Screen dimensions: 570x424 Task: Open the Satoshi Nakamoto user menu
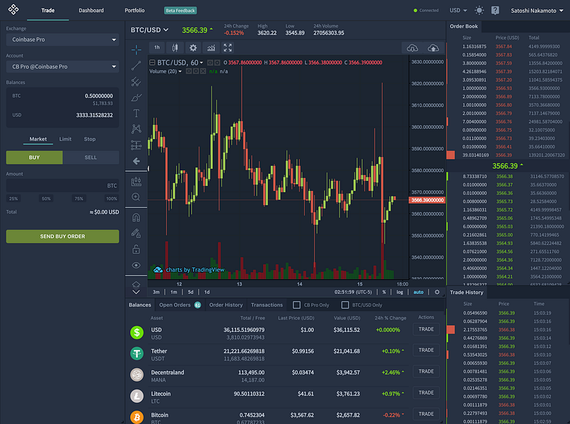pyautogui.click(x=537, y=11)
